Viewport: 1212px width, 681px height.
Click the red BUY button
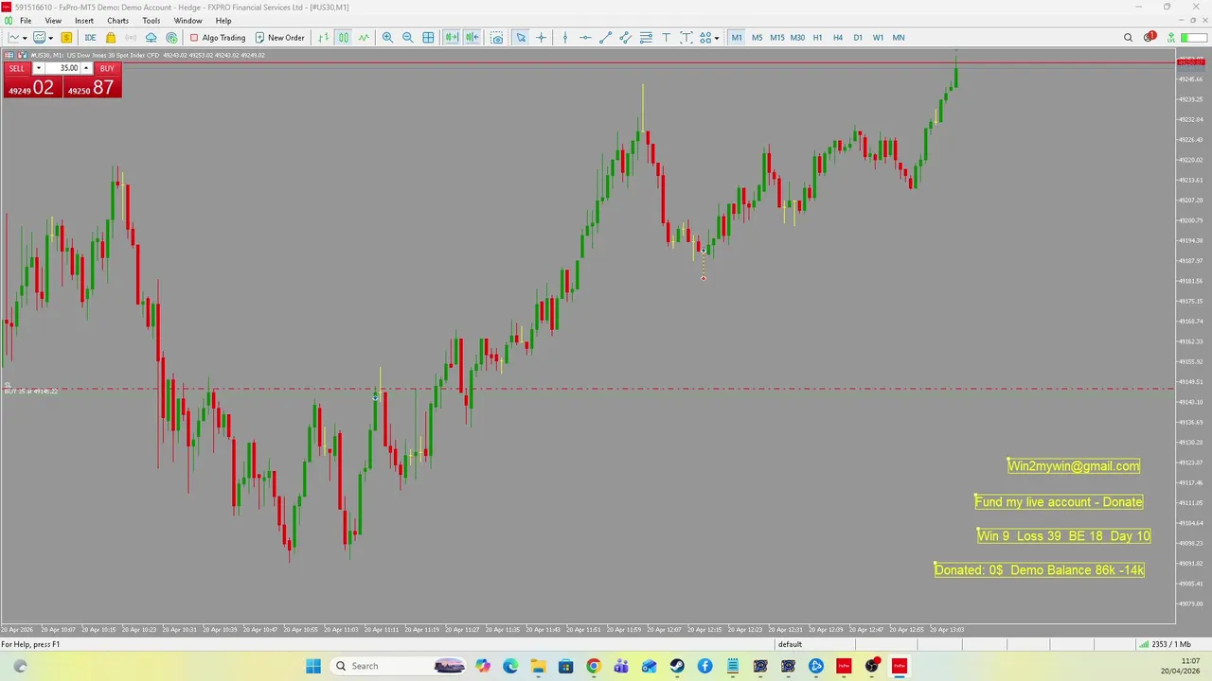point(107,68)
